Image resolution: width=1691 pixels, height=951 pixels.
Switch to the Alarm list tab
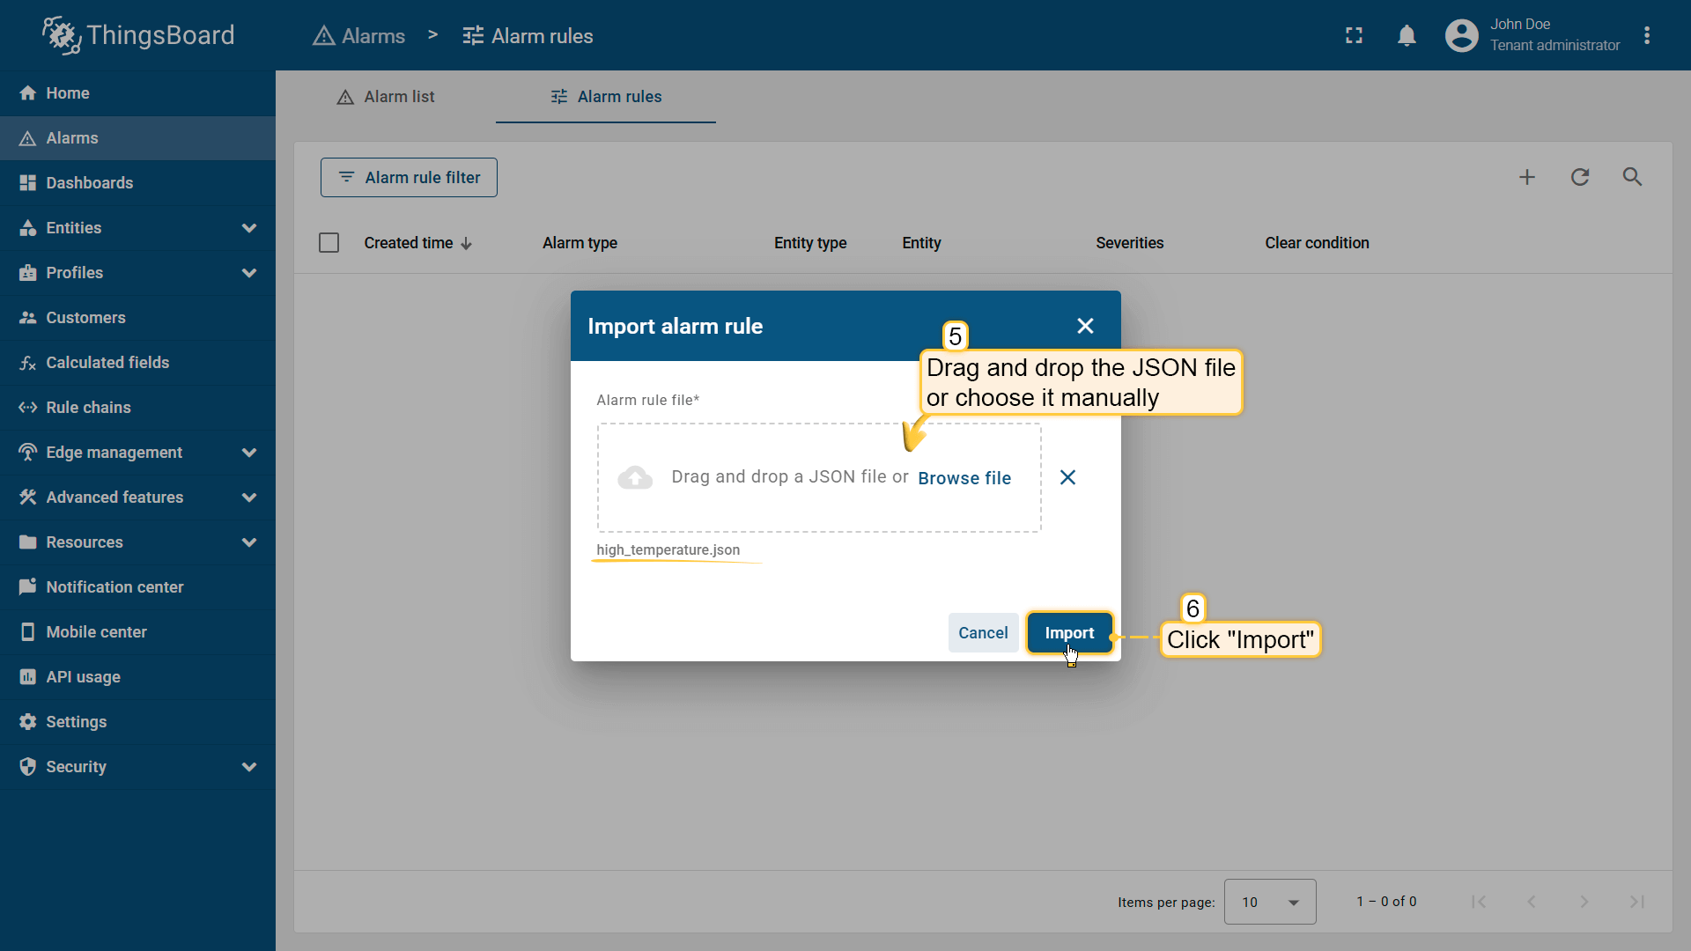click(x=386, y=97)
